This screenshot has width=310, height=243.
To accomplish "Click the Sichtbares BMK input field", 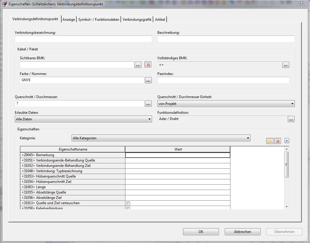I will click(x=77, y=65).
